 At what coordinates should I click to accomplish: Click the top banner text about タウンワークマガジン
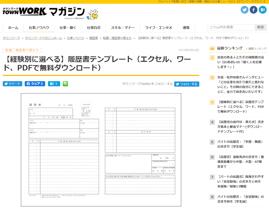(x=211, y=2)
